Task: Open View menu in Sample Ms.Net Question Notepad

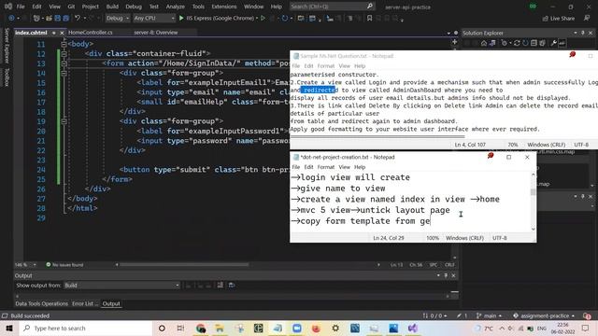Action: pos(344,66)
